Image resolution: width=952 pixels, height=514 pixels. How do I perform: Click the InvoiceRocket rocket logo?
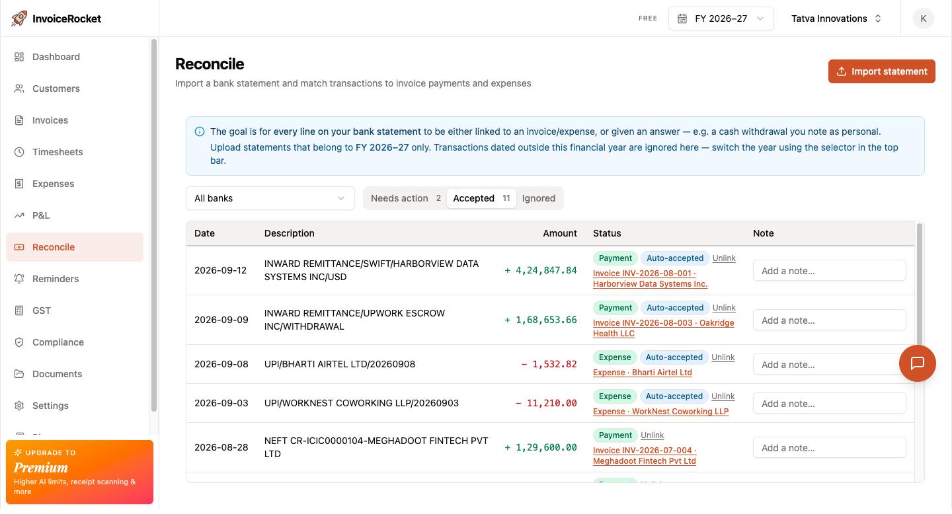(x=19, y=18)
